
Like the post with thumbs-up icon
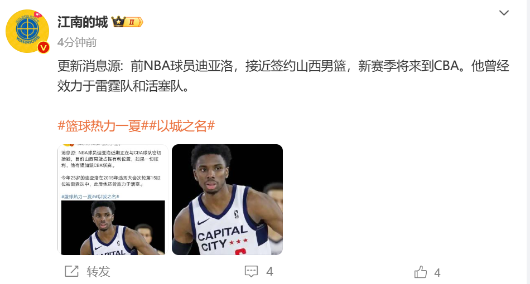(421, 272)
